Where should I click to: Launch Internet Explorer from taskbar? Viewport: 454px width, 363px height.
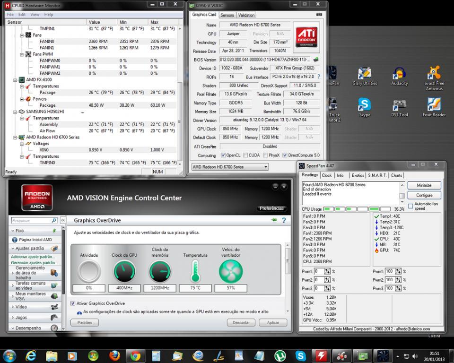(31, 356)
